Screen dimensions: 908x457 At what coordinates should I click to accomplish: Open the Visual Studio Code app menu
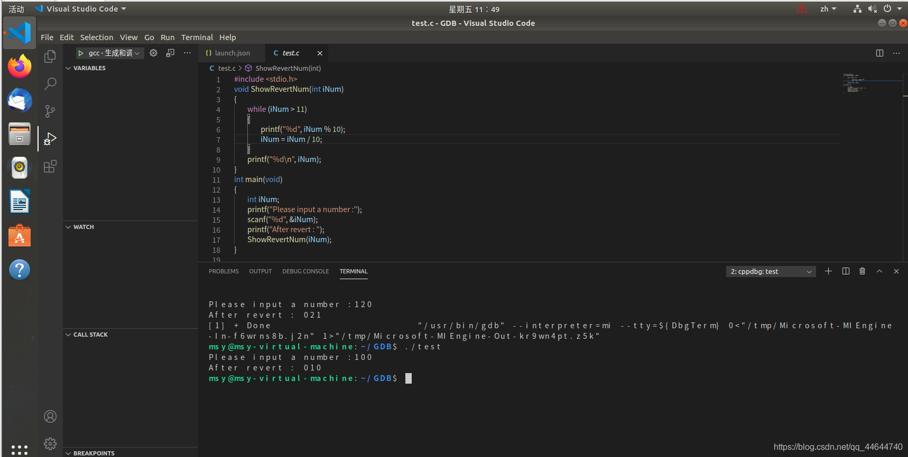[81, 9]
